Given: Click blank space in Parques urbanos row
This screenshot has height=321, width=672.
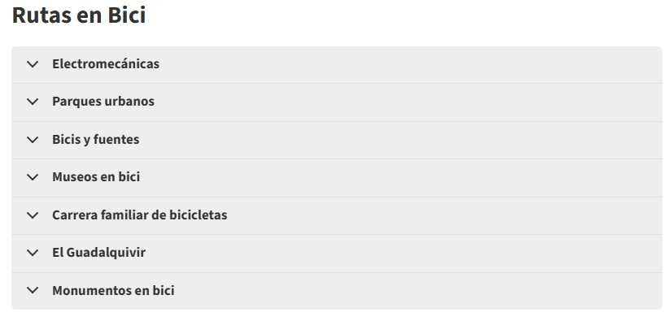Looking at the screenshot, I should click(407, 102).
